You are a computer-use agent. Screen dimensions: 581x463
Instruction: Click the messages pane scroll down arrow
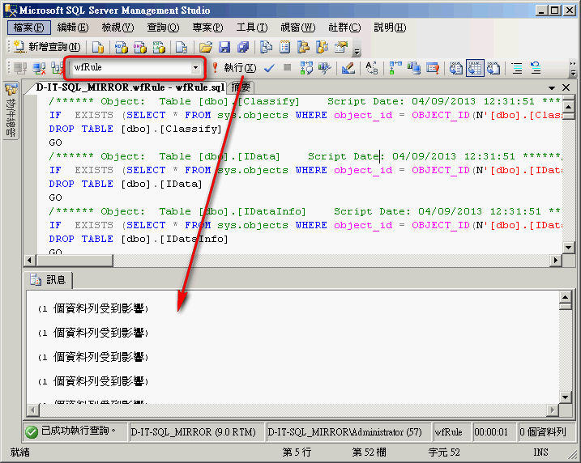(x=565, y=397)
